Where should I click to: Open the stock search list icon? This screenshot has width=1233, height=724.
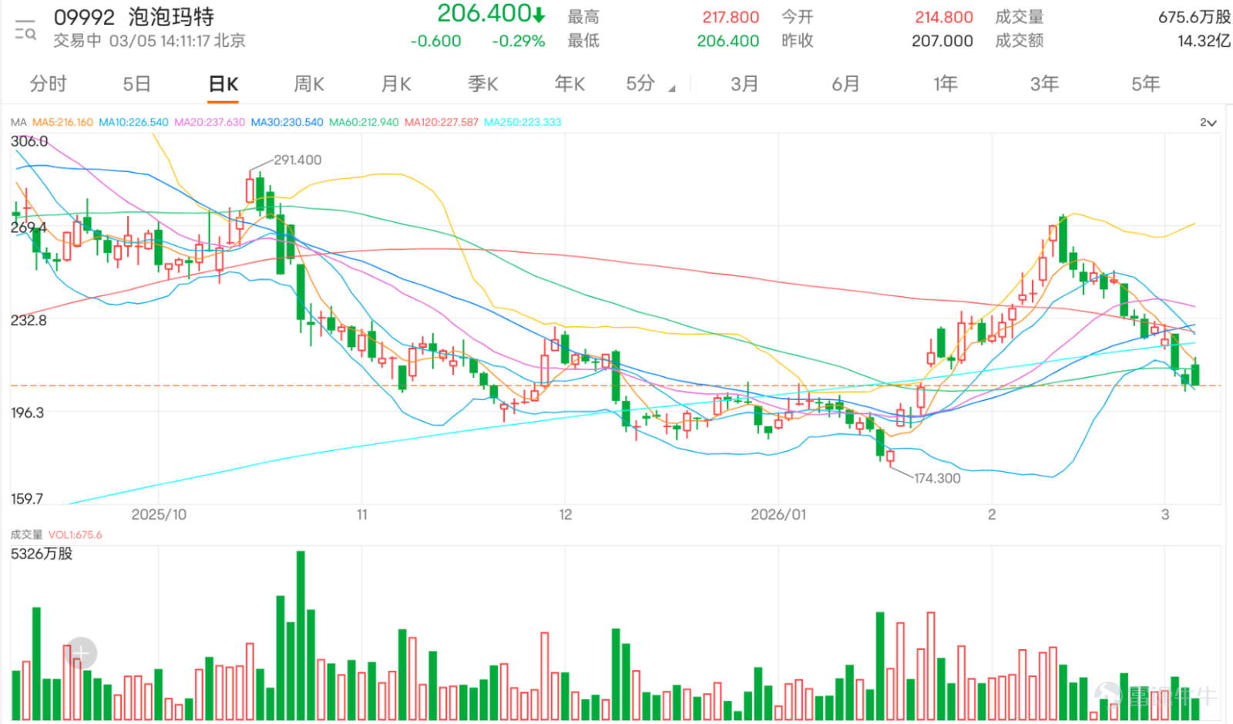coord(25,29)
